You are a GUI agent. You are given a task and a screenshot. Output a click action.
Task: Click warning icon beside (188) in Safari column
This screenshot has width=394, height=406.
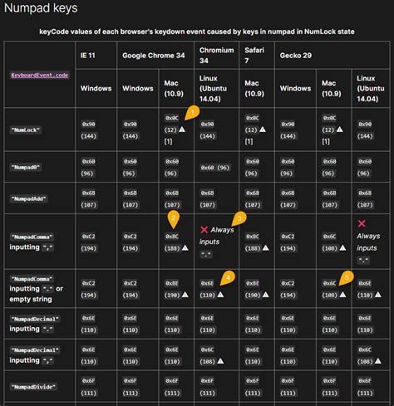click(265, 248)
